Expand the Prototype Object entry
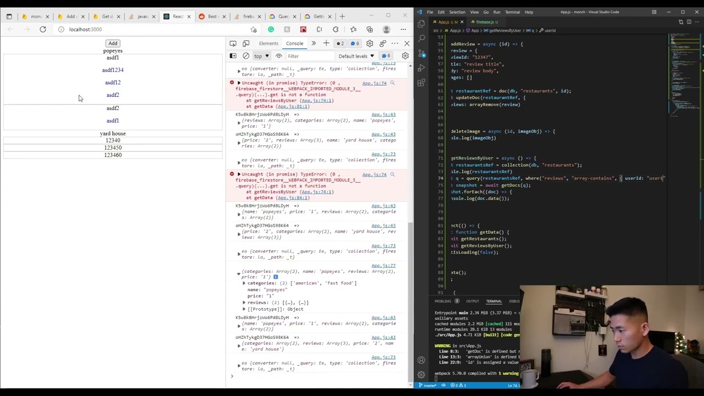The height and width of the screenshot is (396, 704). pyautogui.click(x=244, y=309)
